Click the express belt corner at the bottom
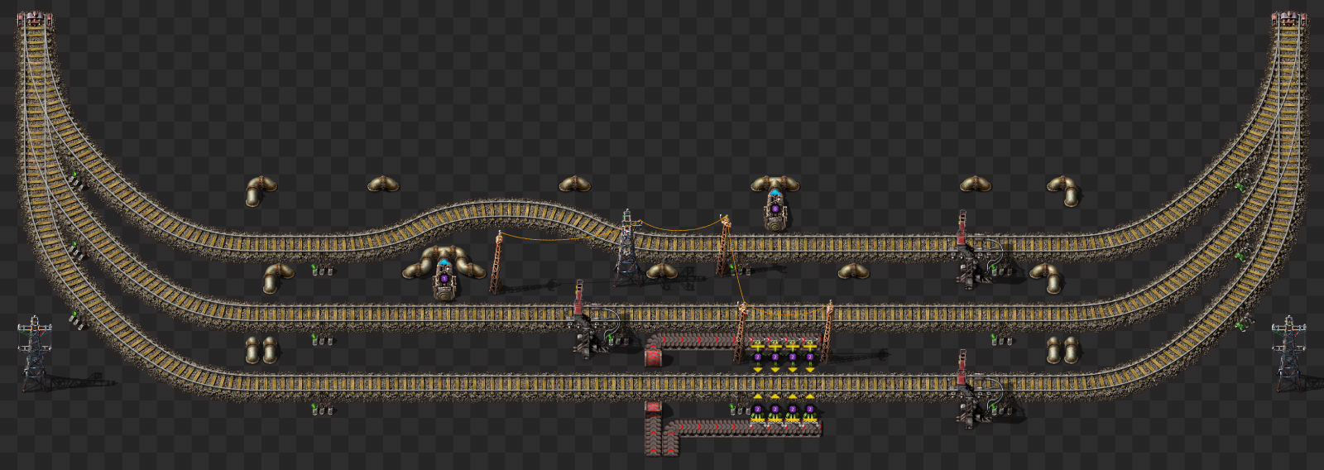This screenshot has height=470, width=1324. 672,428
